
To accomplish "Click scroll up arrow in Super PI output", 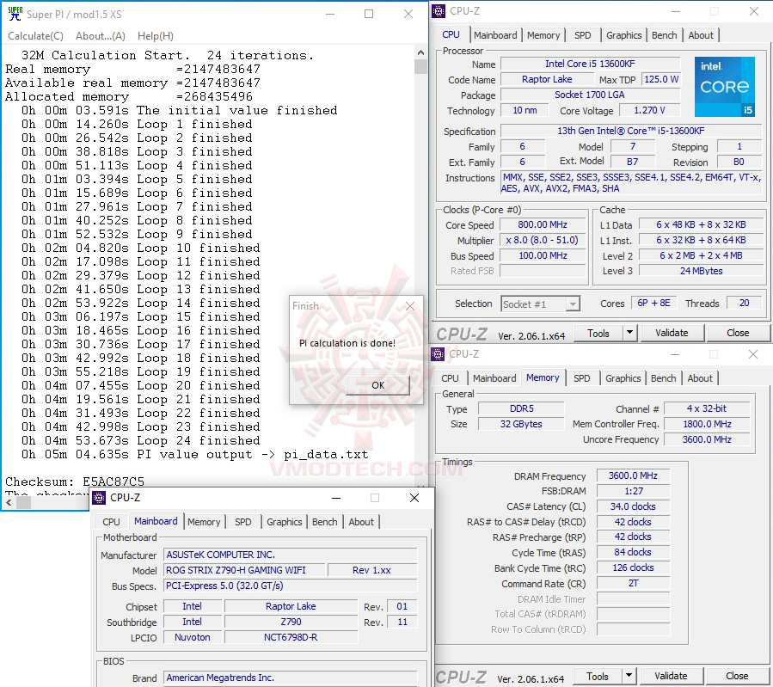I will [420, 52].
